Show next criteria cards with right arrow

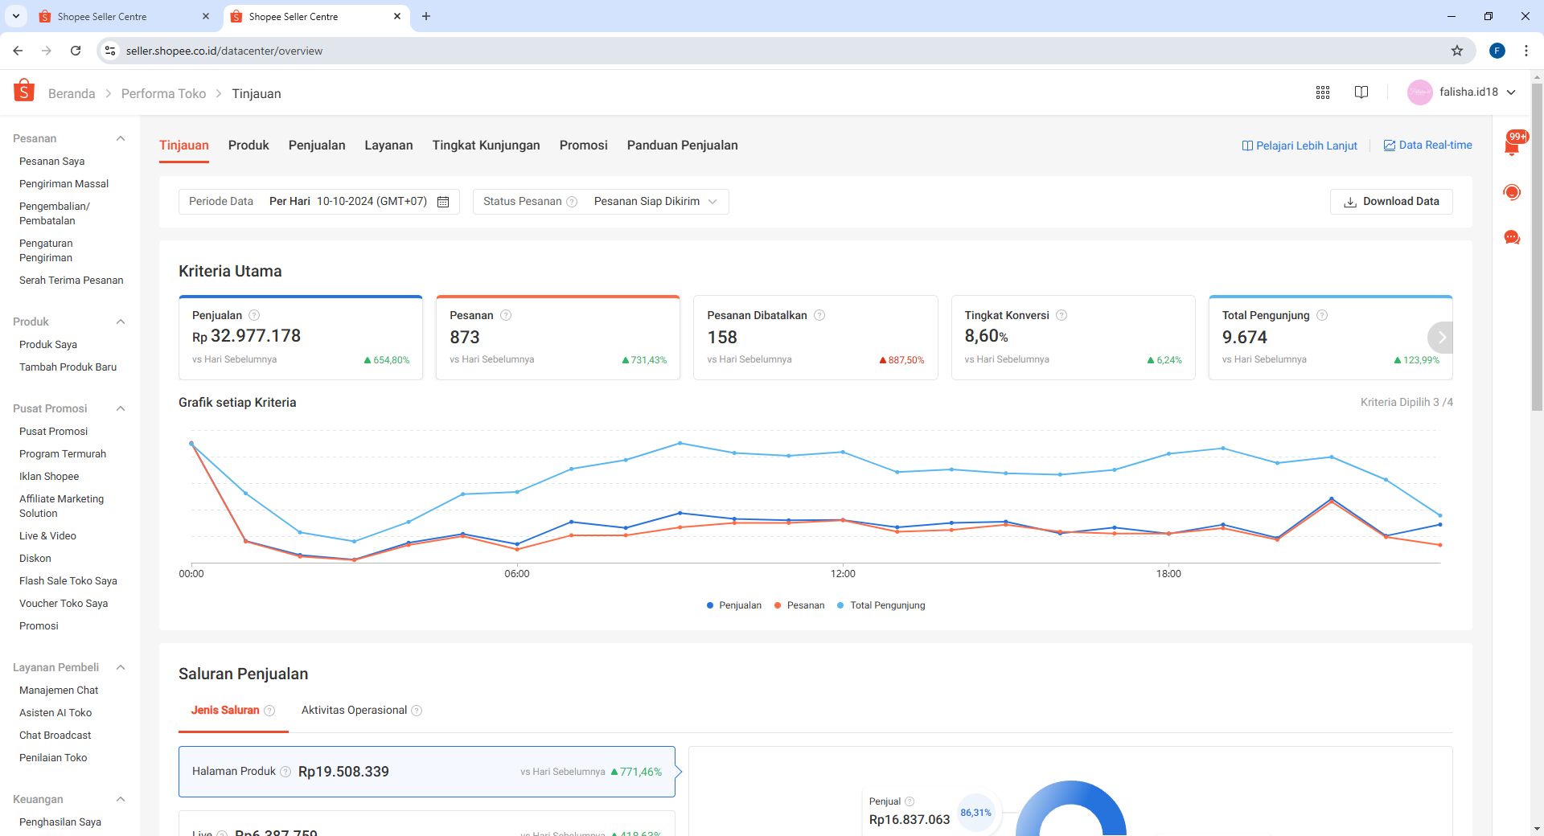pyautogui.click(x=1442, y=338)
